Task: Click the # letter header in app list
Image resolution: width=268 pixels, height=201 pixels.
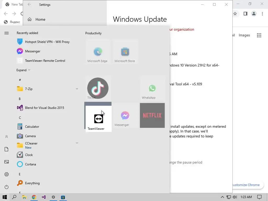Action: point(20,80)
